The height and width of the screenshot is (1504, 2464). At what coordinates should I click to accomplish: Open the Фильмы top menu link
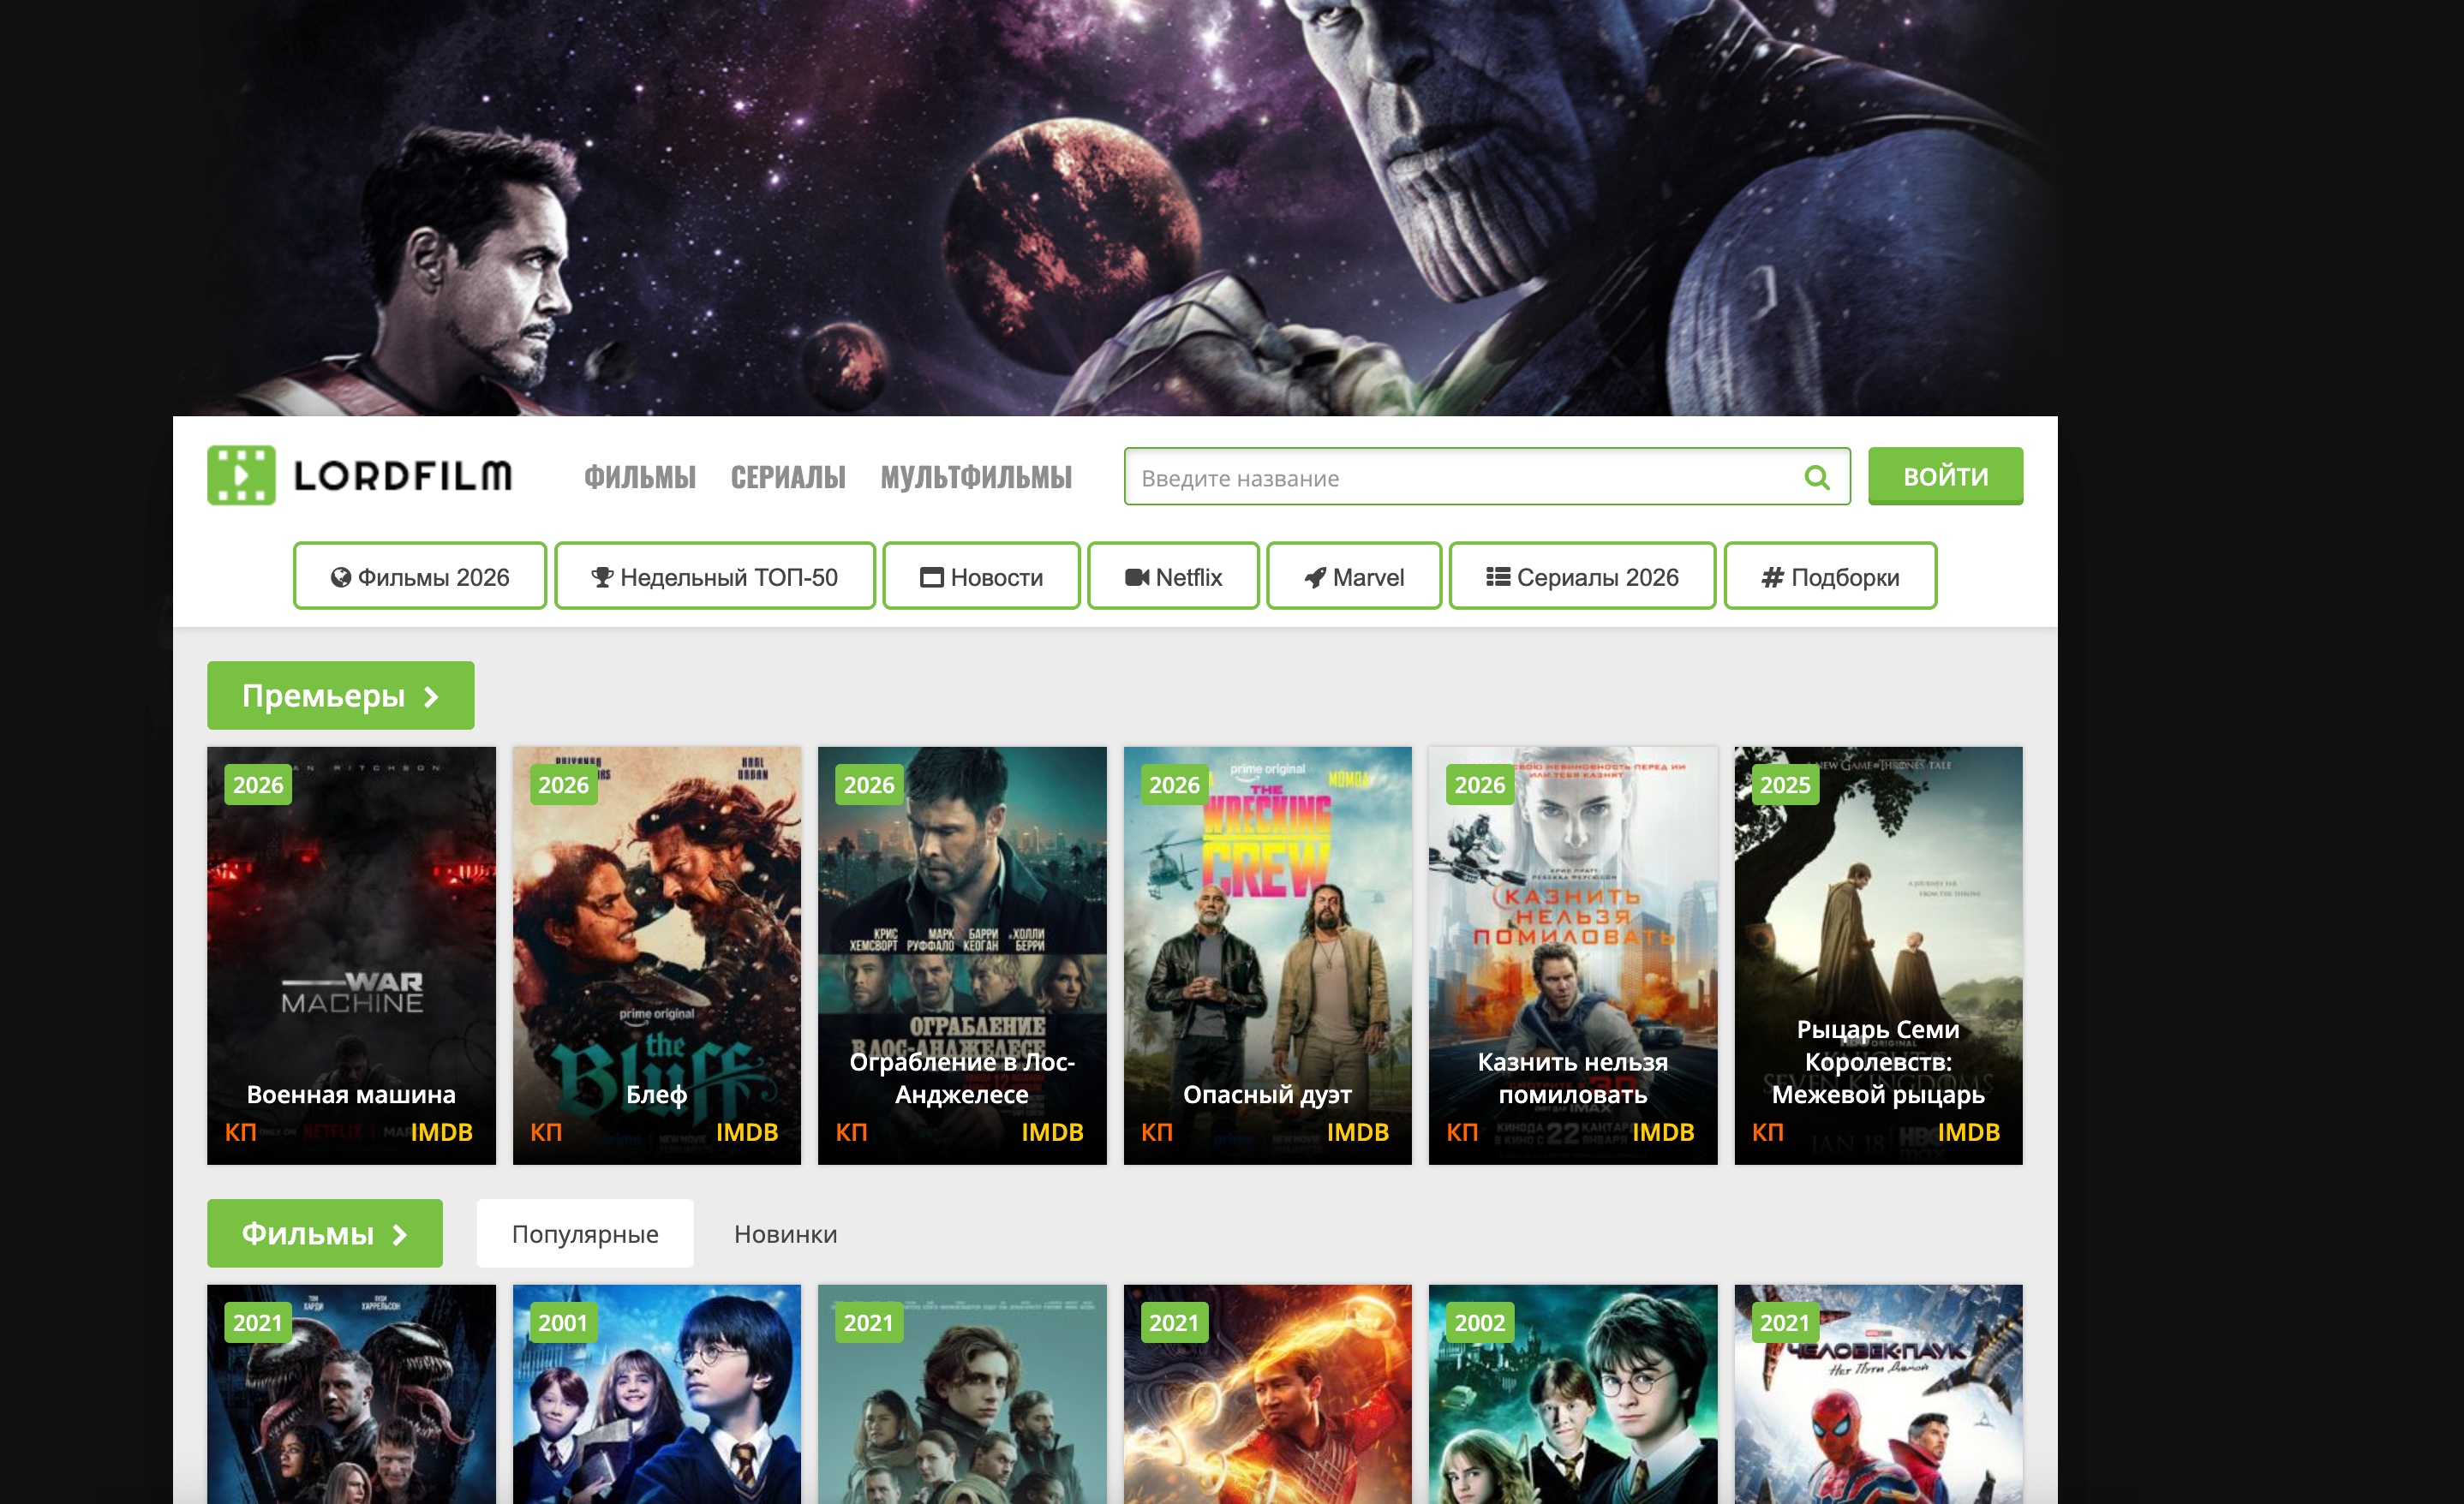[x=640, y=477]
